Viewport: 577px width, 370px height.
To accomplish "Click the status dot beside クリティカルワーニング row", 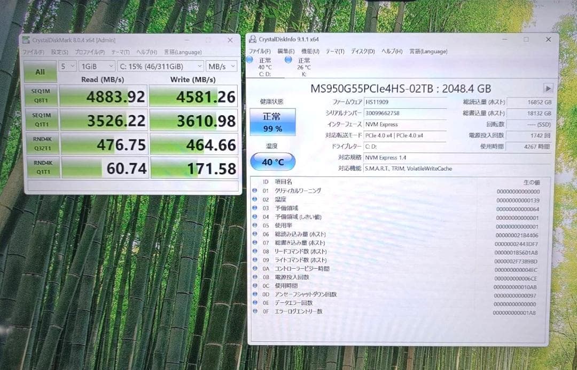I will point(255,190).
